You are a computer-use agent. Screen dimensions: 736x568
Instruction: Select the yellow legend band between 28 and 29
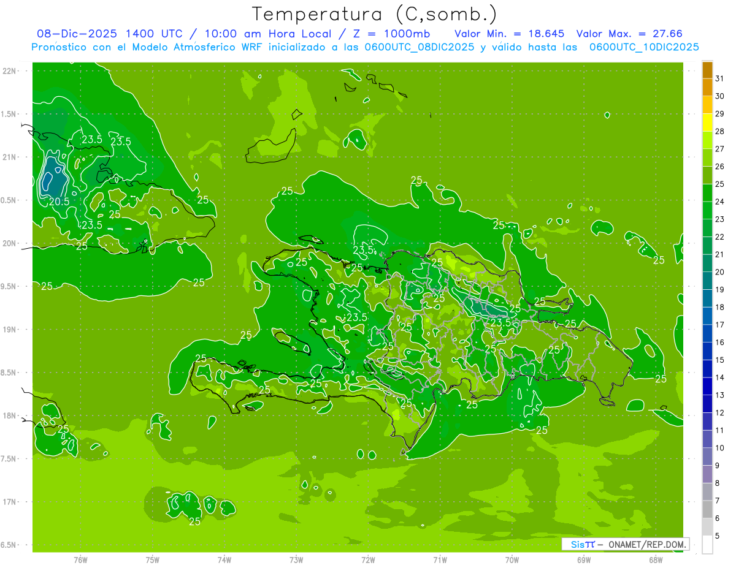click(x=707, y=123)
